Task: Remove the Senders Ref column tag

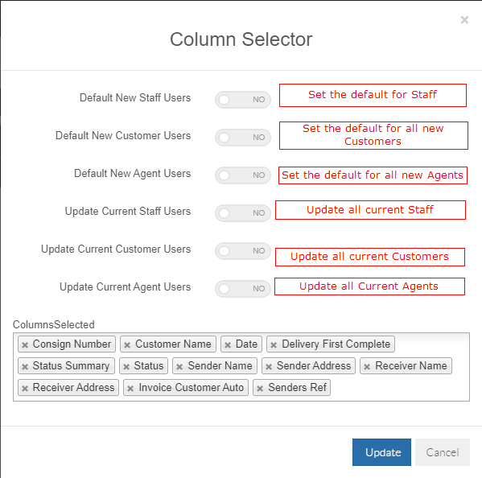Action: (260, 388)
